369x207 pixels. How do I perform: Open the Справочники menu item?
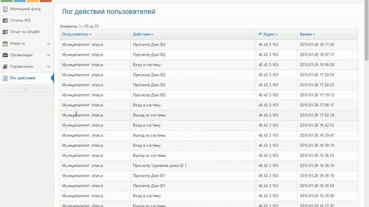[21, 67]
